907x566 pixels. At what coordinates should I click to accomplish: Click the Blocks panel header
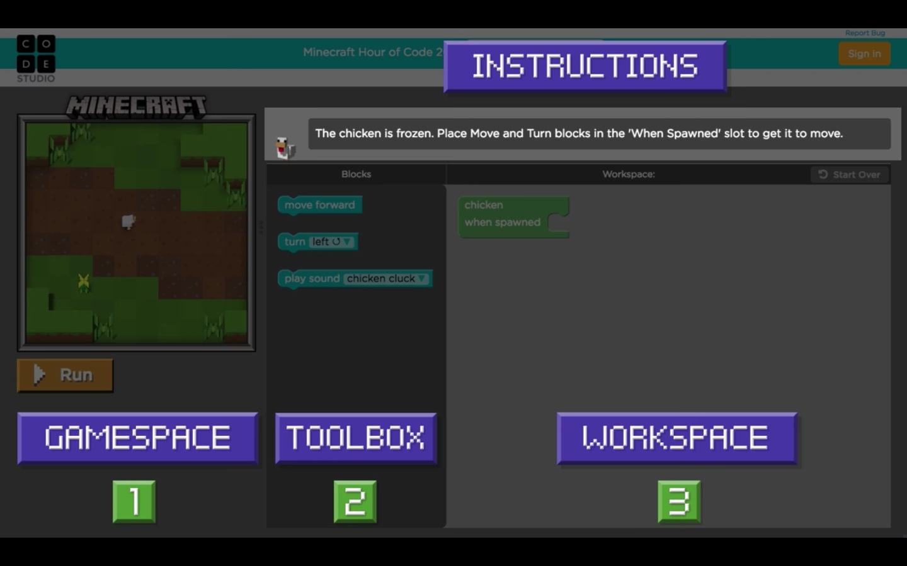point(356,174)
